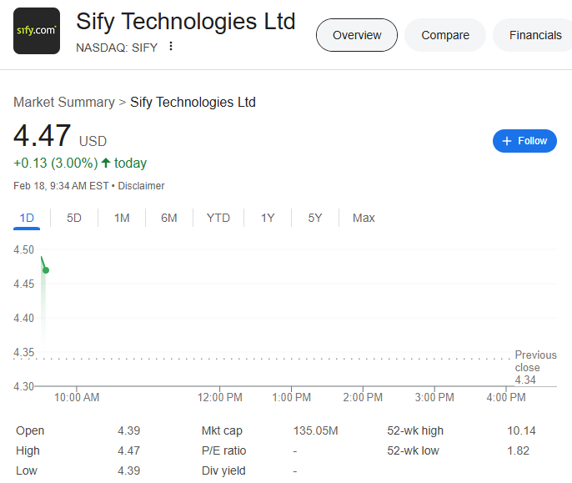Follow Sify Technologies stock
572x483 pixels.
(524, 141)
